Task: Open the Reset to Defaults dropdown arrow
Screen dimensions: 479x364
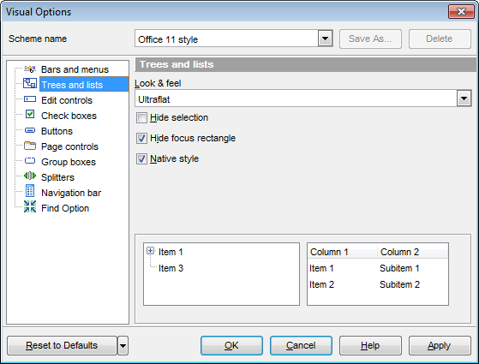Action: (x=123, y=346)
